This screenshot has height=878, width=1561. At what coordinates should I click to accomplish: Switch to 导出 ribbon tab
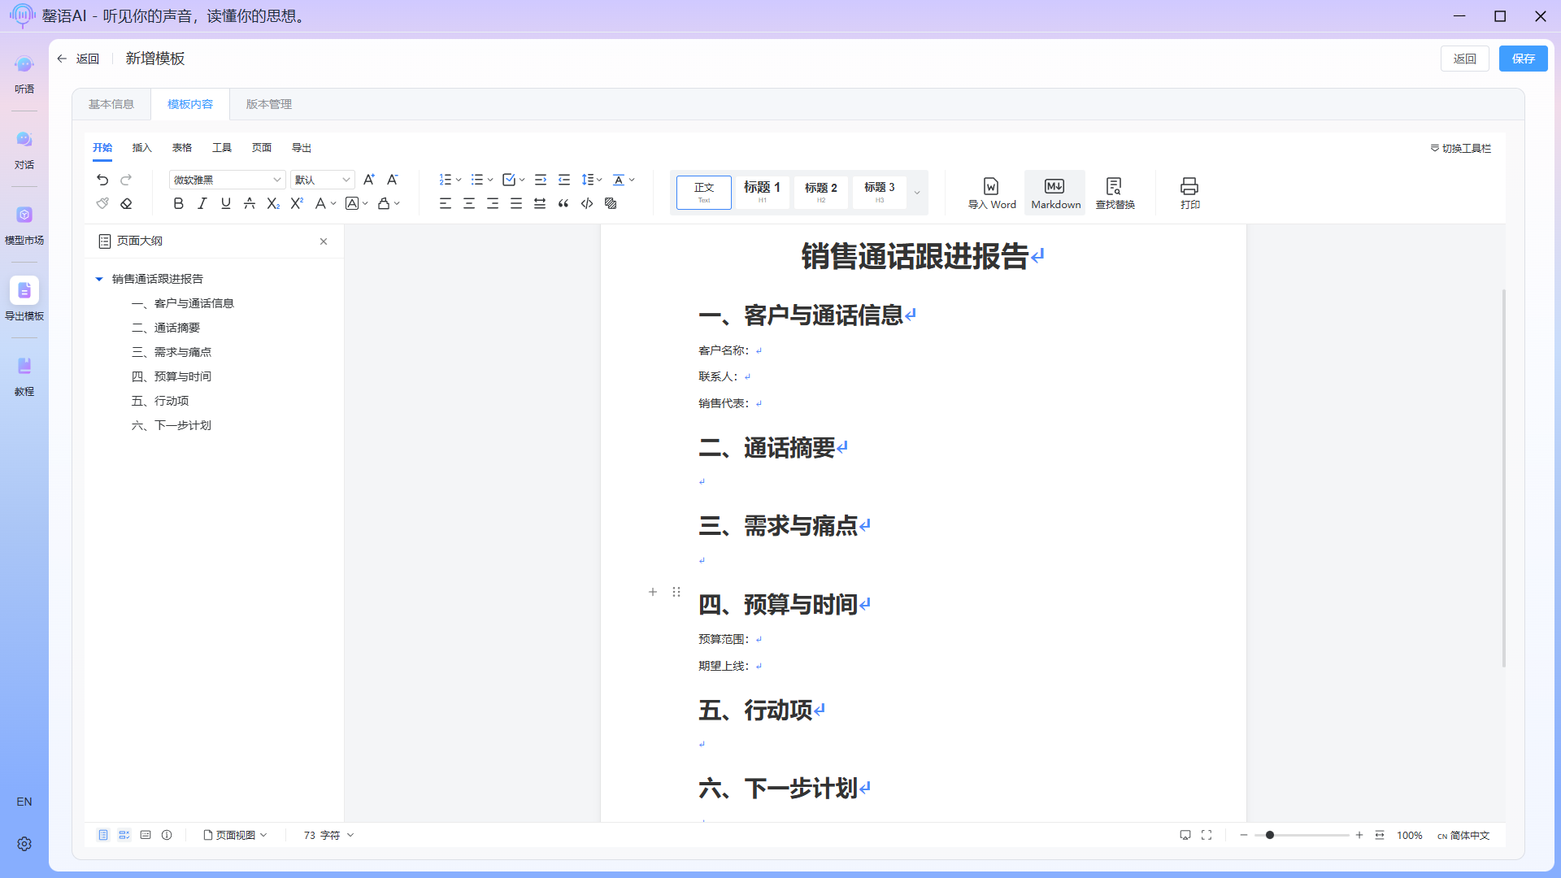pos(302,148)
